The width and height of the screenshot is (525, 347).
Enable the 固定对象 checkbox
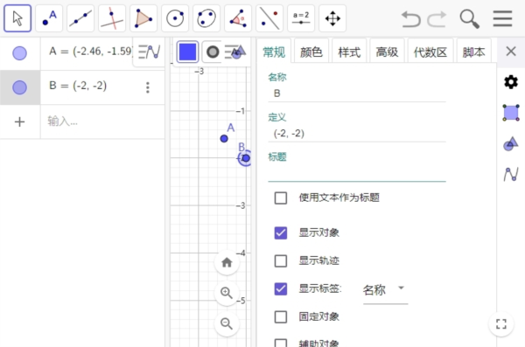tap(281, 317)
